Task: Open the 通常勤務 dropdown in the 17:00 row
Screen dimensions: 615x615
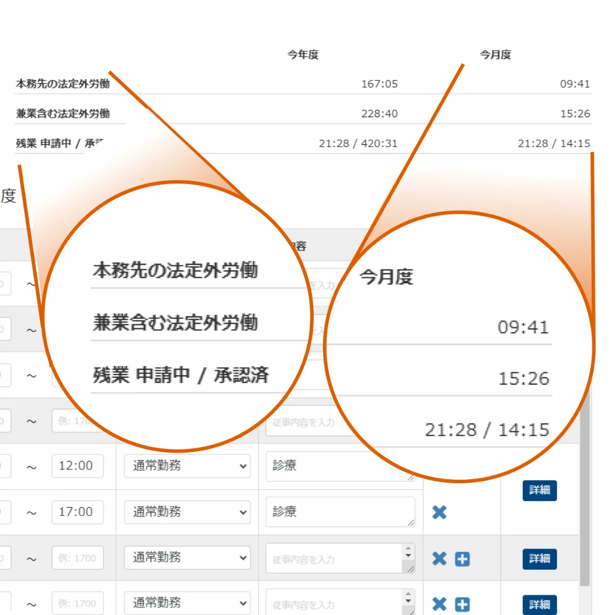Action: 187,512
